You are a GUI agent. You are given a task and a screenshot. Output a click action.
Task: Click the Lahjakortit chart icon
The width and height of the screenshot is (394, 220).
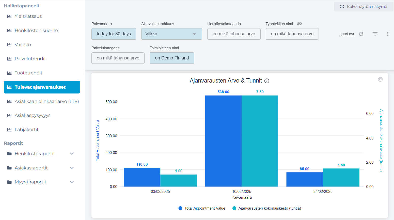pyautogui.click(x=9, y=130)
